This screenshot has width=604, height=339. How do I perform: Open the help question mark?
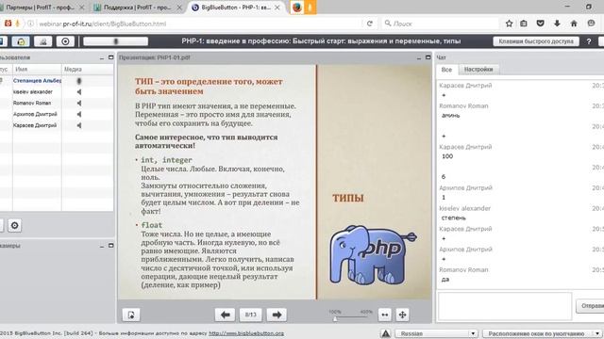(x=589, y=41)
